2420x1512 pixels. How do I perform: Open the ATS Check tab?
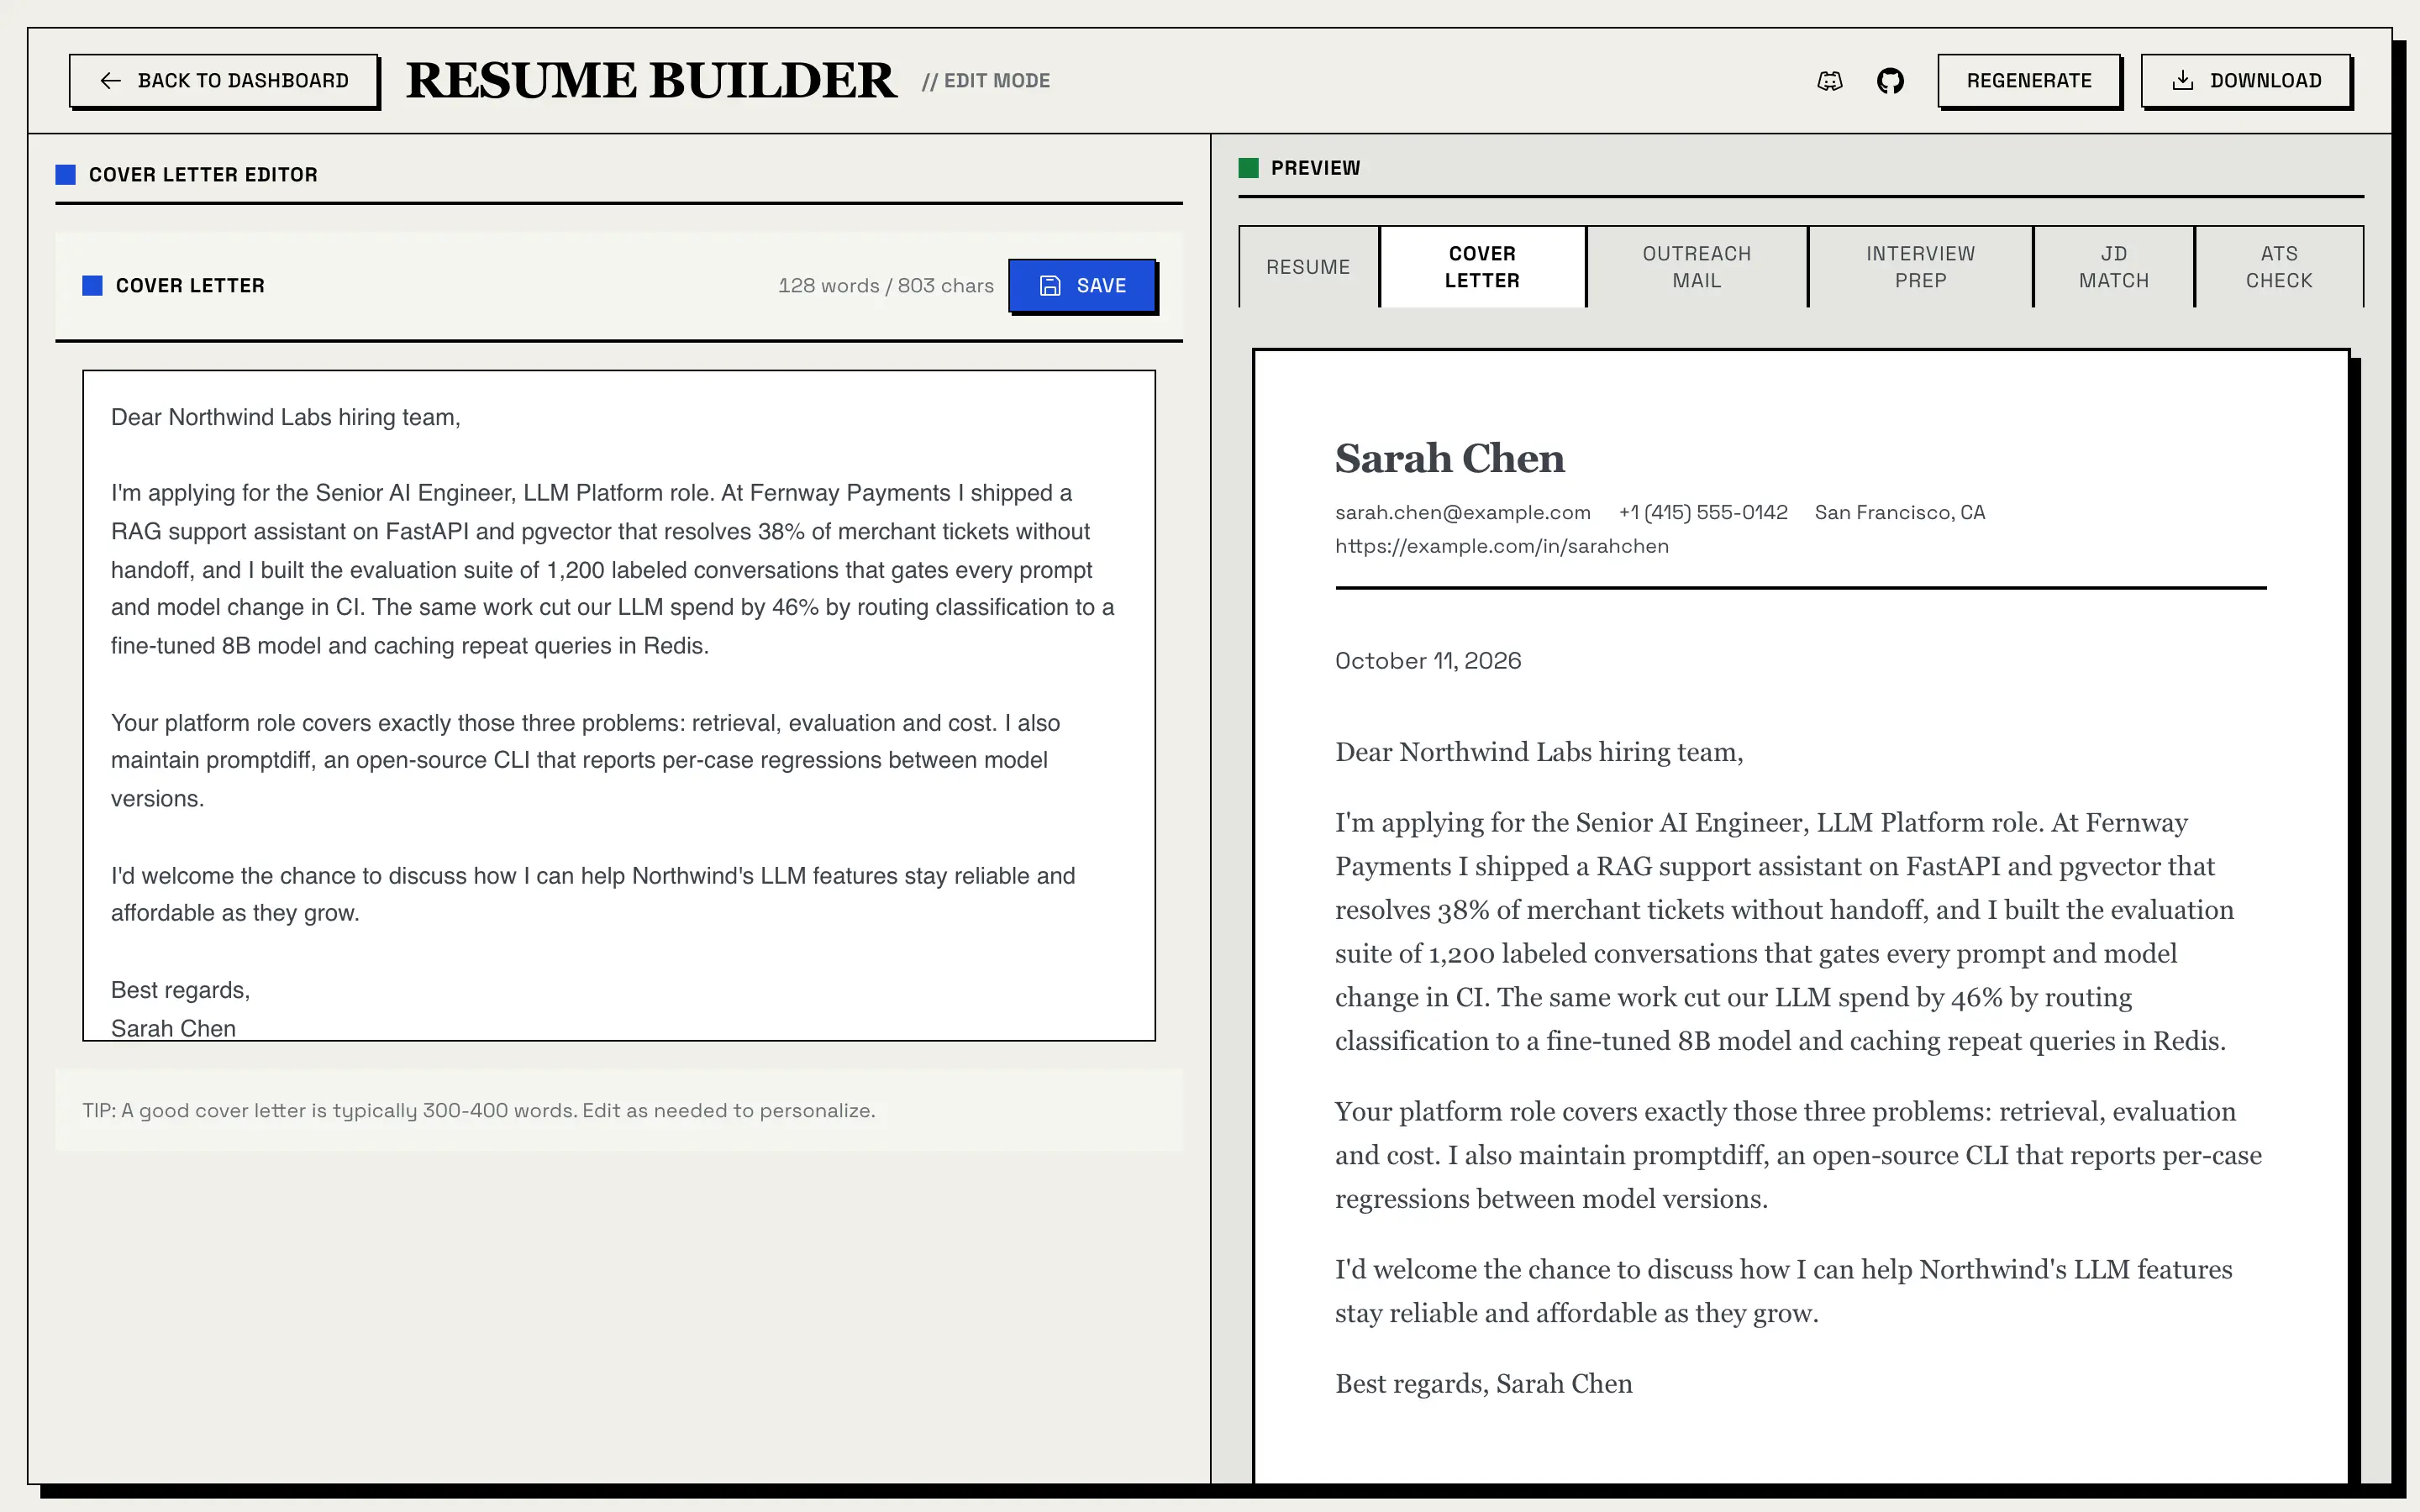pyautogui.click(x=2279, y=267)
